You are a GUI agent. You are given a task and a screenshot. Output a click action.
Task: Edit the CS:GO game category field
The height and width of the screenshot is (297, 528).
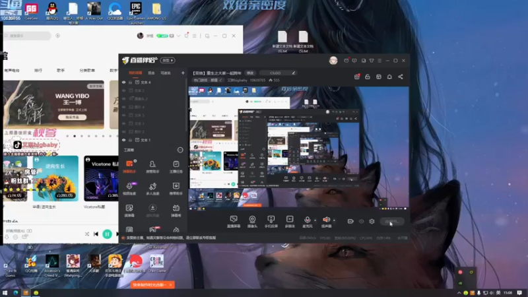[x=278, y=73]
